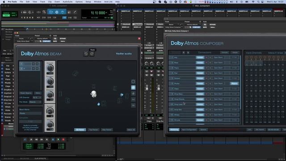Toggle COMPARE on the Dolby Atmos Composer plugin
The width and height of the screenshot is (286, 161).
tap(196, 27)
